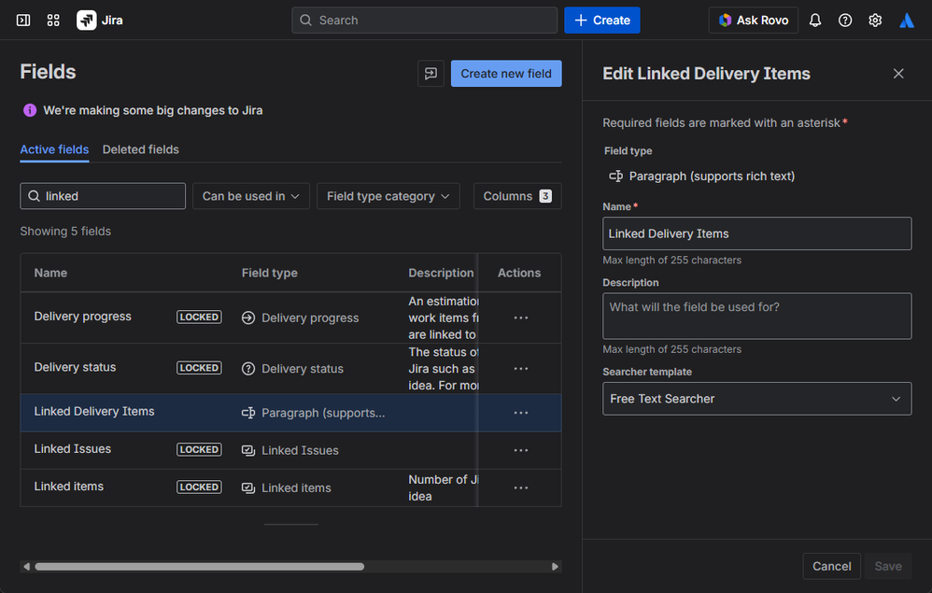Expand the Can be used in filter
Image resolution: width=932 pixels, height=593 pixels.
tap(250, 196)
